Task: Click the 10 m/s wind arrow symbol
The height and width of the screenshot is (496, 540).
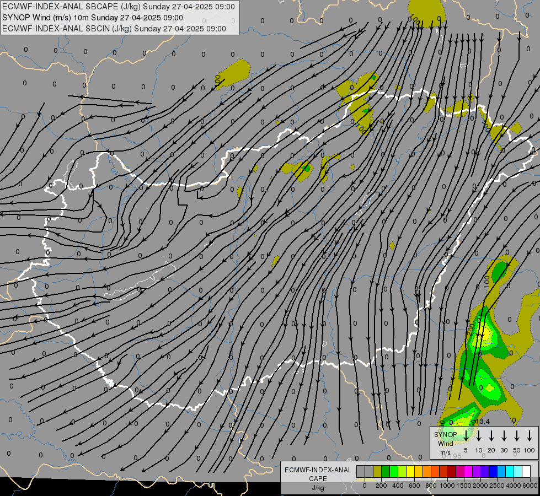Action: pyautogui.click(x=479, y=436)
